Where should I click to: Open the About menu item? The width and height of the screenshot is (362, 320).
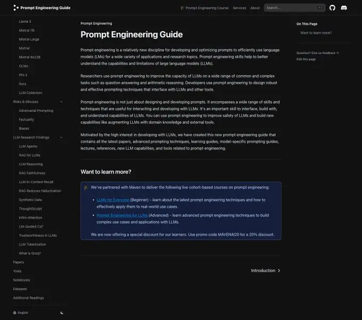coord(255,8)
